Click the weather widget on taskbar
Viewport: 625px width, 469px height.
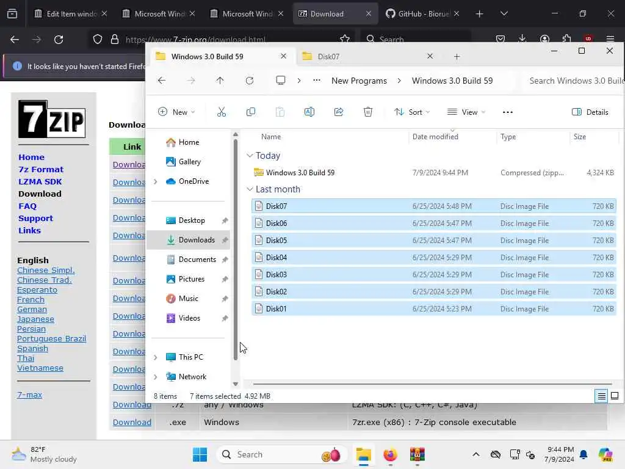tap(44, 454)
